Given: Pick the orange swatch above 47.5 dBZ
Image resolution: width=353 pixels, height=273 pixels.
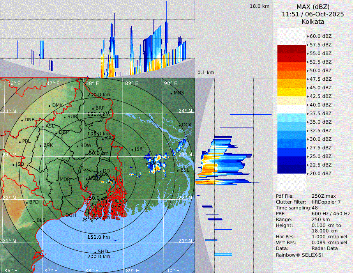Looking at the screenshot, I should point(291,74).
